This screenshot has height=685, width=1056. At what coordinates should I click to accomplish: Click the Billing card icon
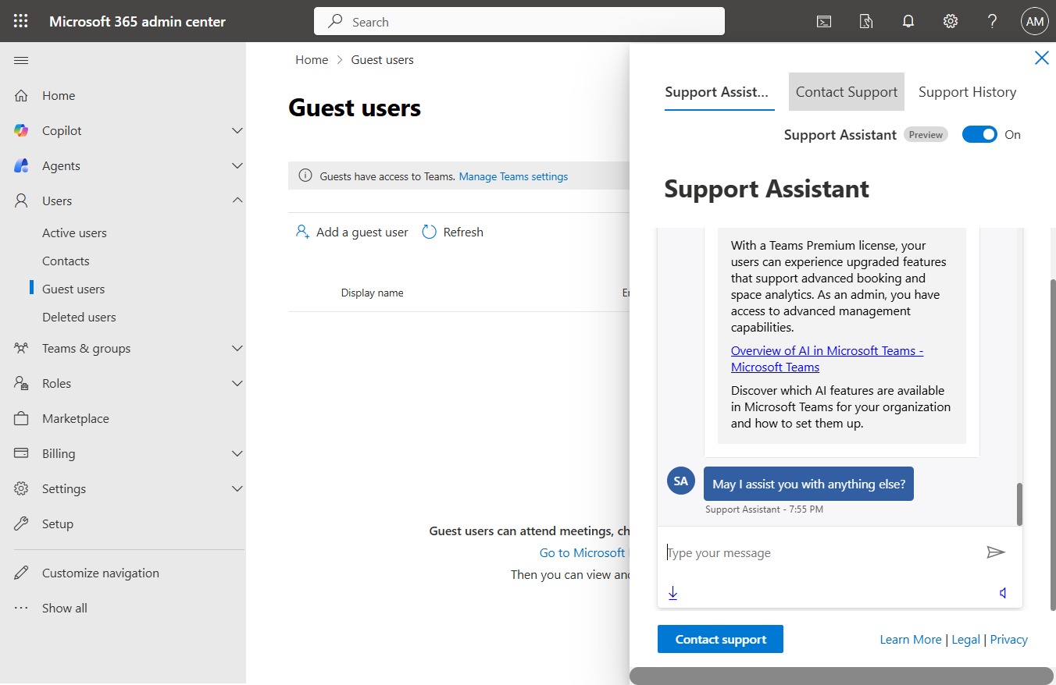(x=21, y=453)
